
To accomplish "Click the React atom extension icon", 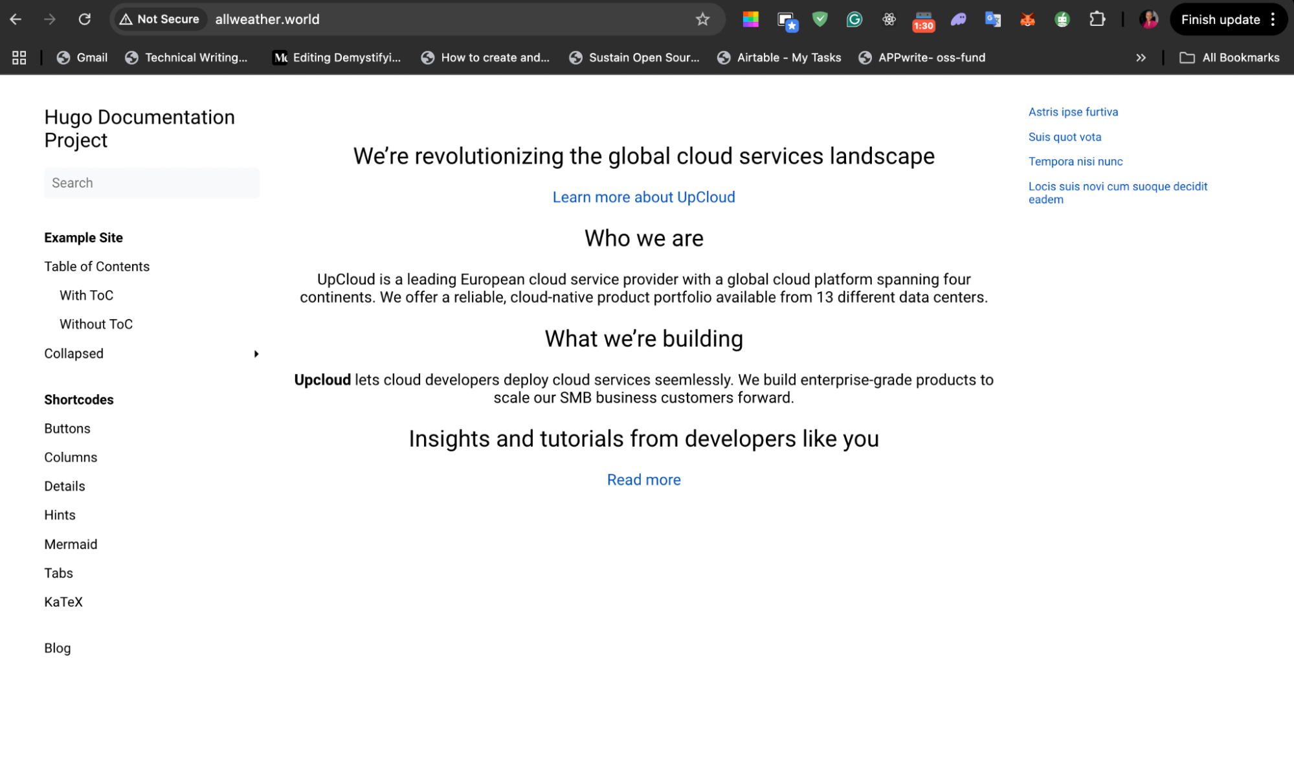I will click(x=889, y=19).
